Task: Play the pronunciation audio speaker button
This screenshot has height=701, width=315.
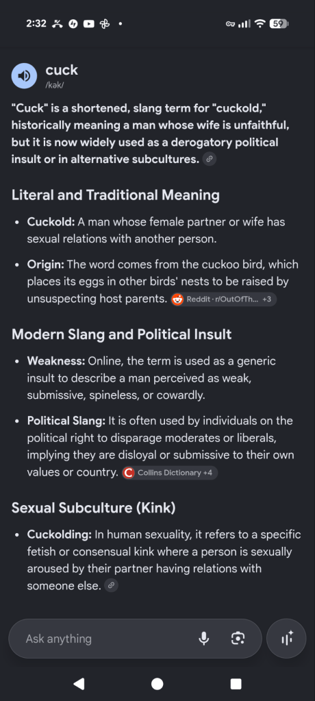Action: point(24,75)
